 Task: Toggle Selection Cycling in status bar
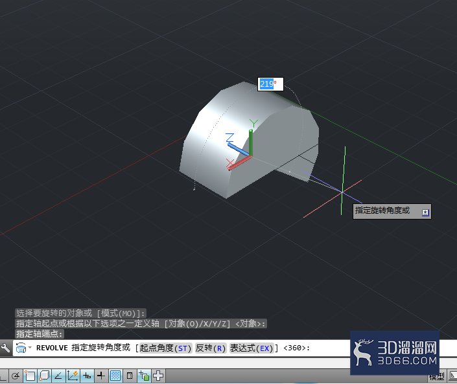pyautogui.click(x=144, y=376)
